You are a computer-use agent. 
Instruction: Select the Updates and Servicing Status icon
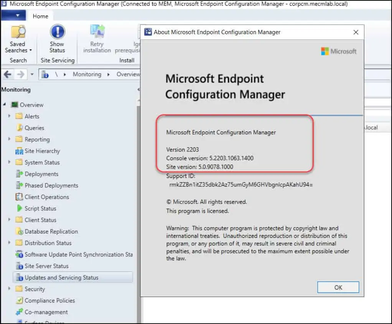click(19, 278)
